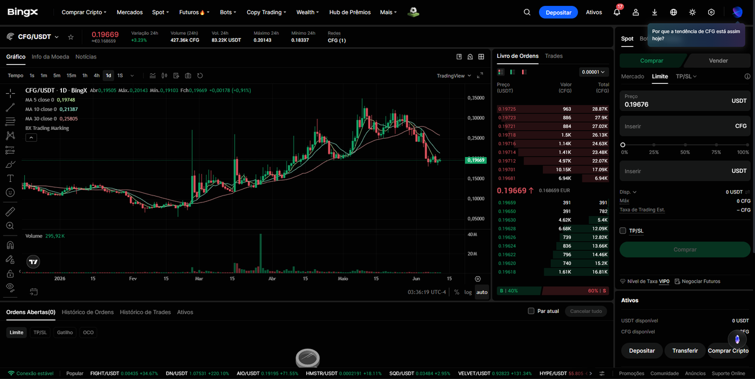Image resolution: width=755 pixels, height=379 pixels.
Task: Select the text tool in chart sidebar
Action: (x=10, y=178)
